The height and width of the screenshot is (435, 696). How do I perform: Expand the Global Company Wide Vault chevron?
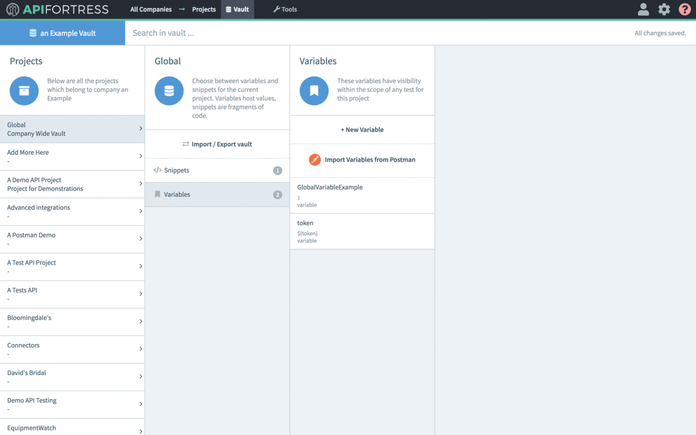[x=140, y=129]
